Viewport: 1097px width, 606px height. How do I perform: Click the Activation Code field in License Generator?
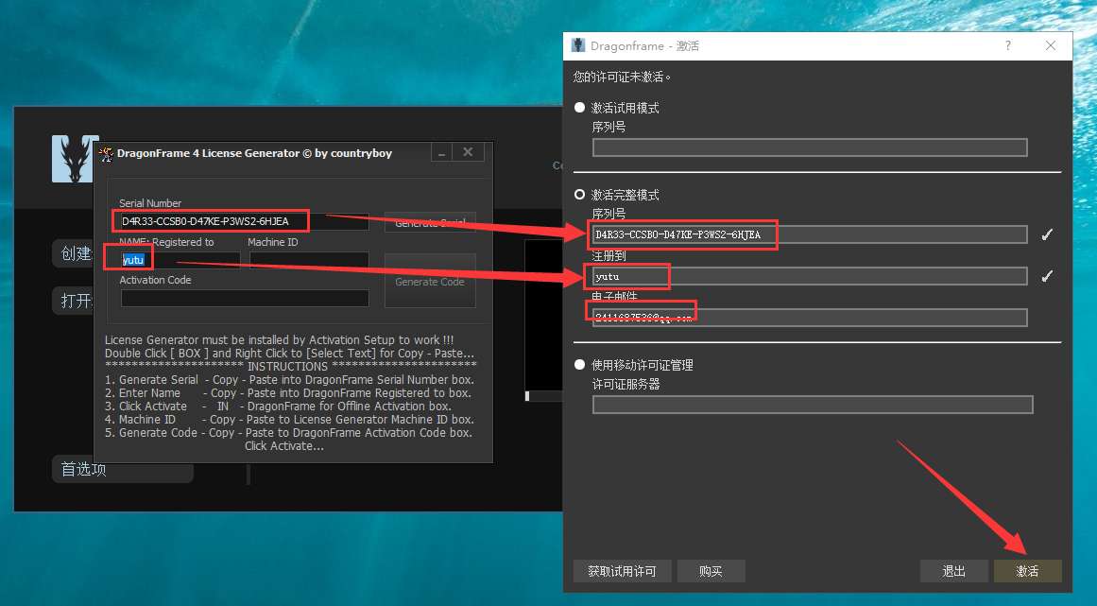245,298
